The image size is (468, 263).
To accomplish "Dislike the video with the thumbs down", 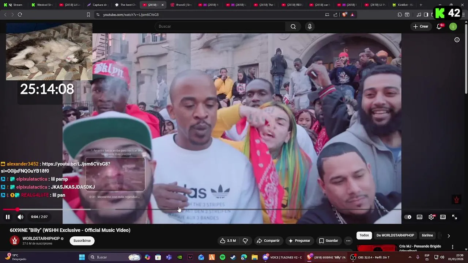I will pyautogui.click(x=245, y=241).
